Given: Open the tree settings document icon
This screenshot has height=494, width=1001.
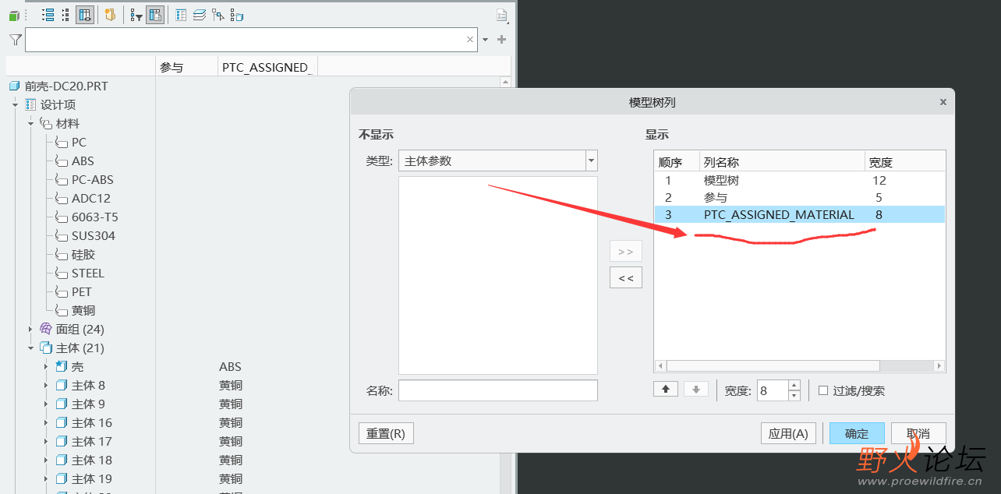Looking at the screenshot, I should pos(502,15).
